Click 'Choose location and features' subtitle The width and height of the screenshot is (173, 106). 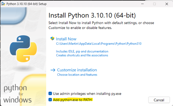[77, 75]
